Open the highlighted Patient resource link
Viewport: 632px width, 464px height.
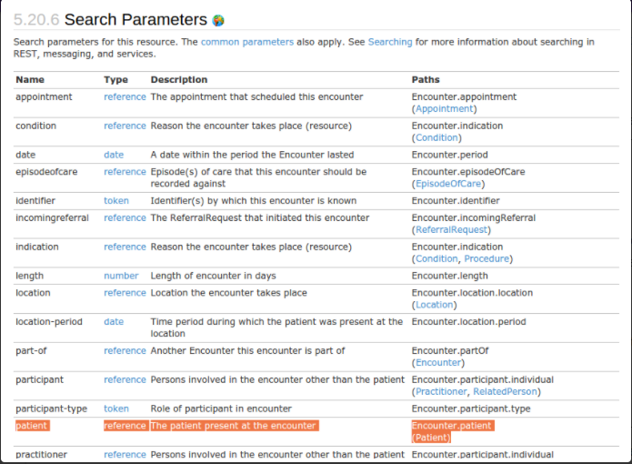[431, 438]
